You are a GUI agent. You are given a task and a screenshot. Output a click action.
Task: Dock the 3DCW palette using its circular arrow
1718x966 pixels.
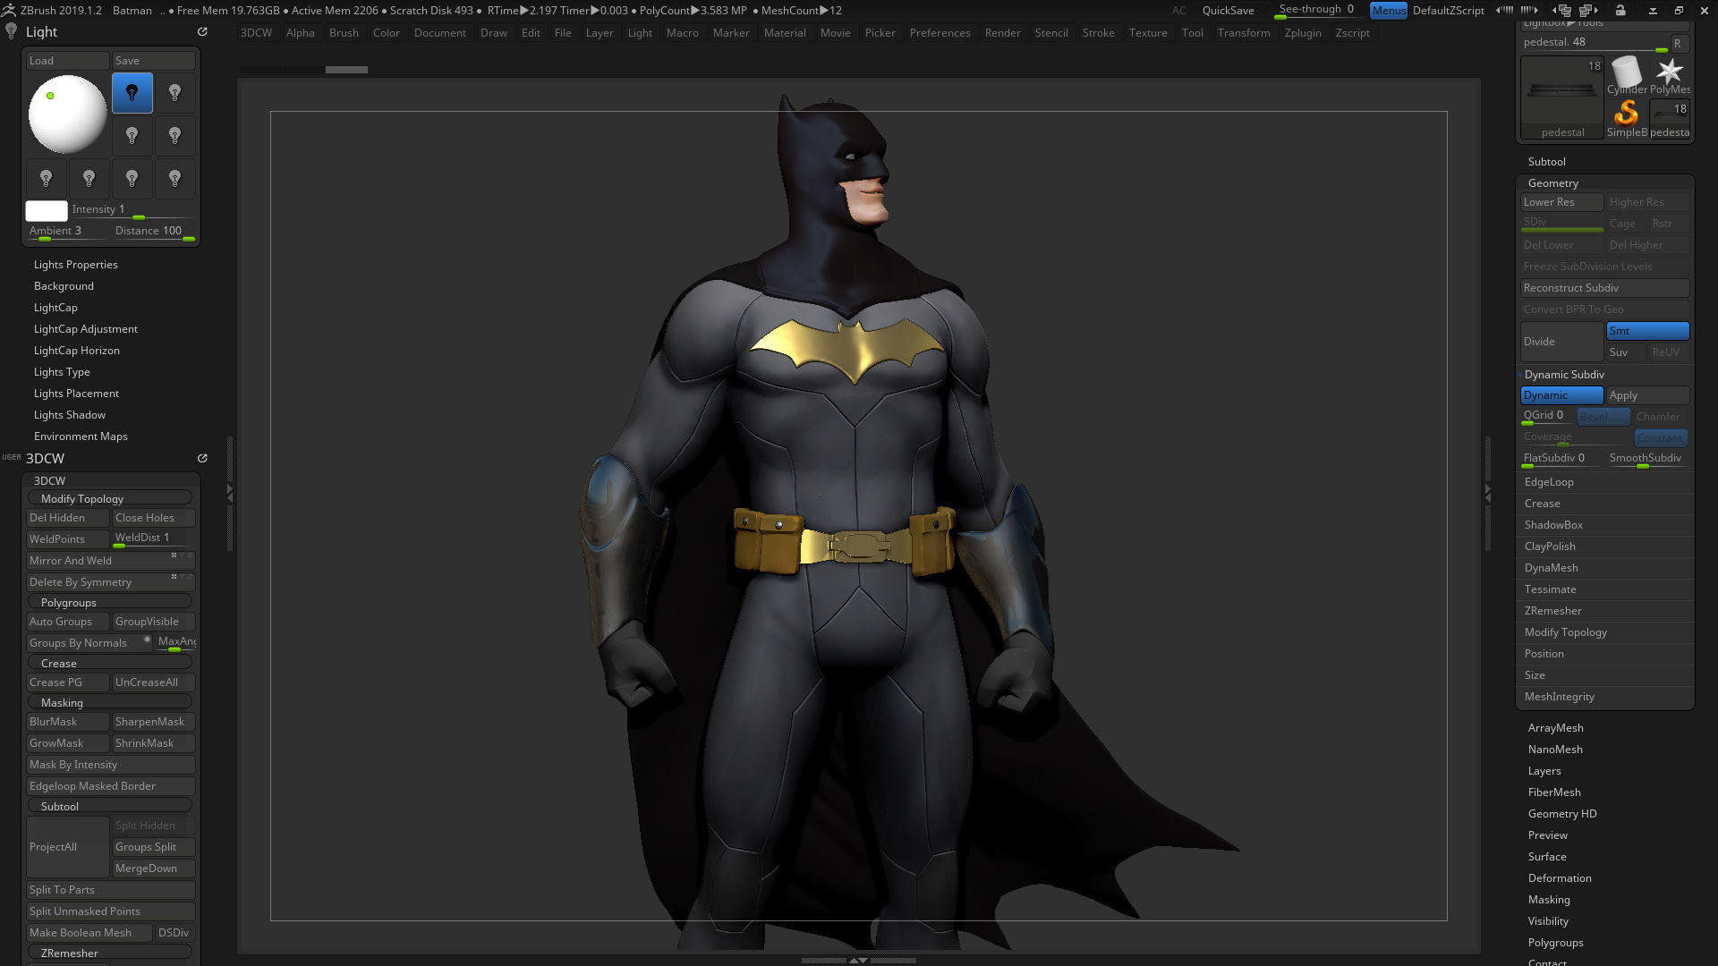pyautogui.click(x=202, y=458)
